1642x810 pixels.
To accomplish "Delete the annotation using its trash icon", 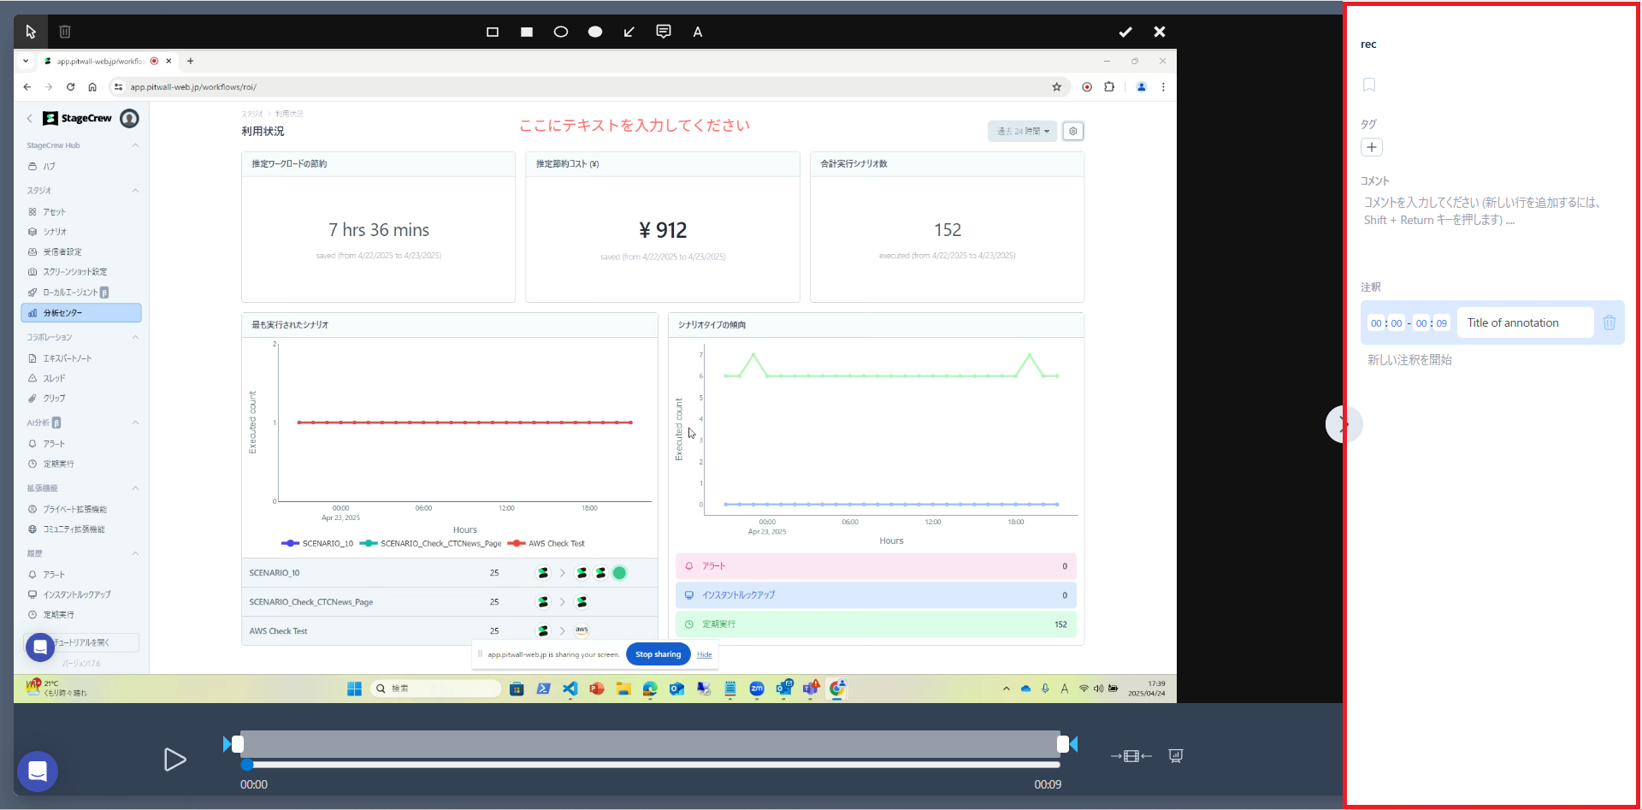I will click(1610, 323).
